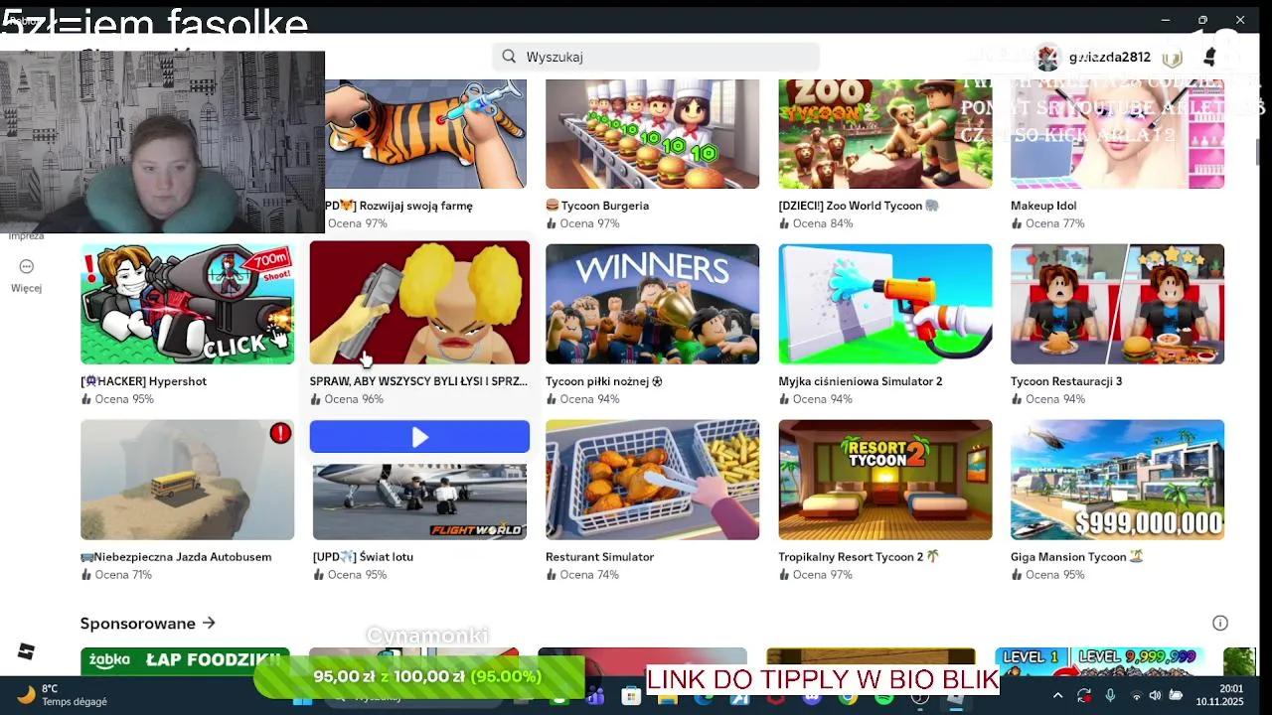Click the magnifier icon in search bar
1272x715 pixels.
pos(509,57)
